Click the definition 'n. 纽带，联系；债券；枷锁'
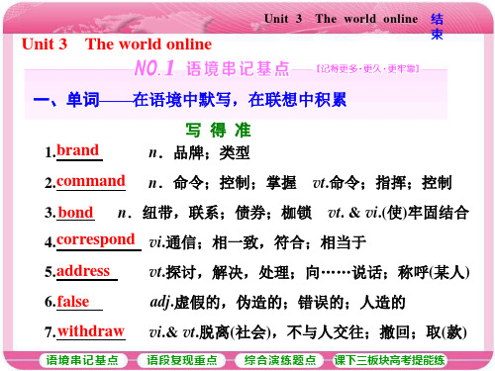The height and width of the screenshot is (371, 495). pos(215,213)
